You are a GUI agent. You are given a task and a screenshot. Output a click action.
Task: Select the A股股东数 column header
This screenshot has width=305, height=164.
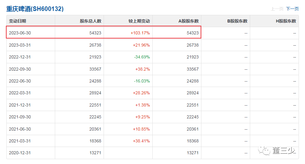click(x=189, y=21)
